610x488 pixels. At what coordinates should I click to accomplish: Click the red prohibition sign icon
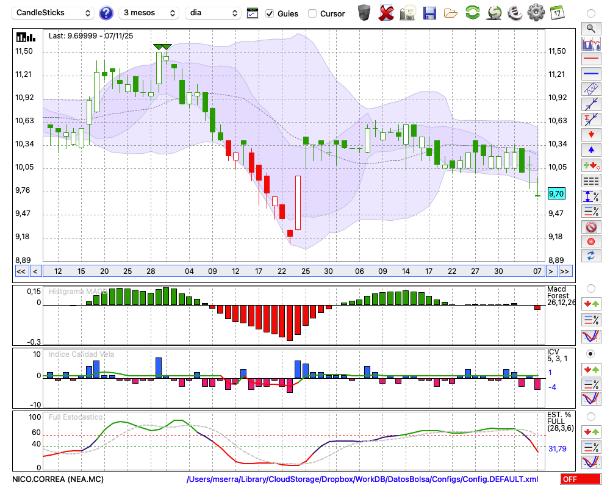pos(590,227)
